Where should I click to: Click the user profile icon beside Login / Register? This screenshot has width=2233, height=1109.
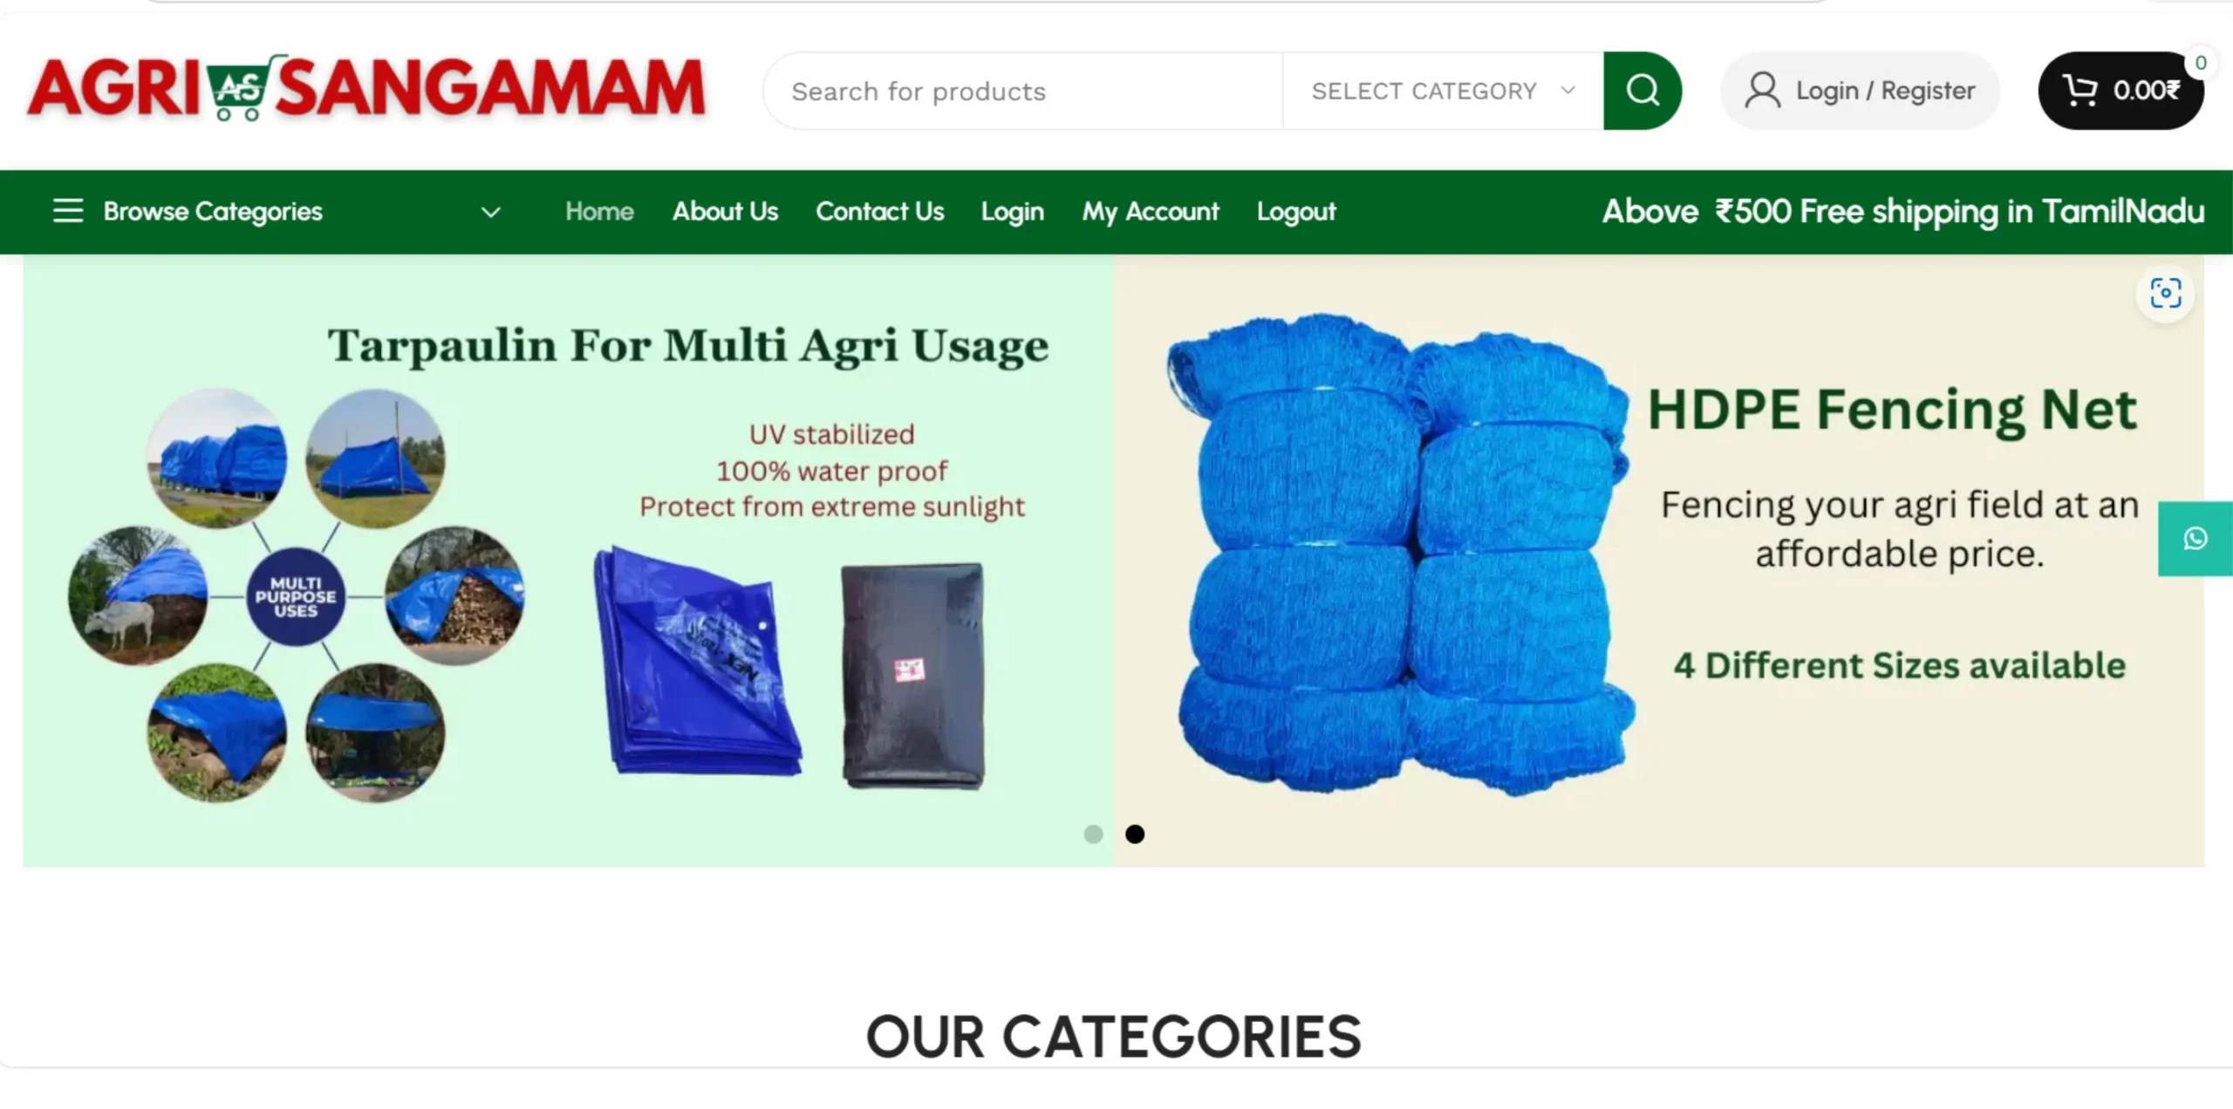(x=1762, y=91)
